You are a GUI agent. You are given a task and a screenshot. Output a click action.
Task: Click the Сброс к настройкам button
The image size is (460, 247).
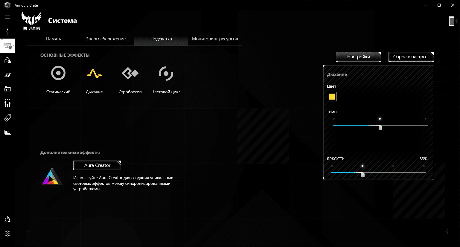[x=411, y=57]
